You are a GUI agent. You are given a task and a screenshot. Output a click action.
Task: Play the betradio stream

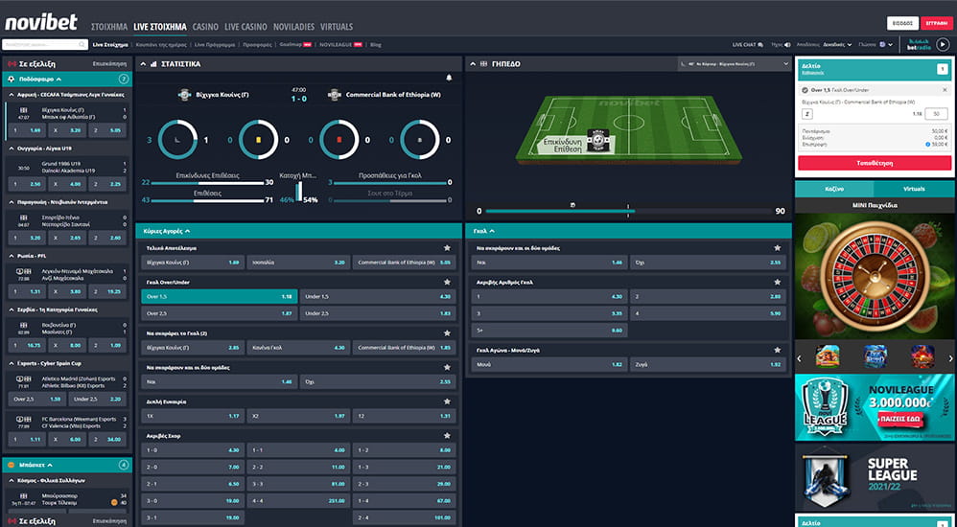coord(943,44)
